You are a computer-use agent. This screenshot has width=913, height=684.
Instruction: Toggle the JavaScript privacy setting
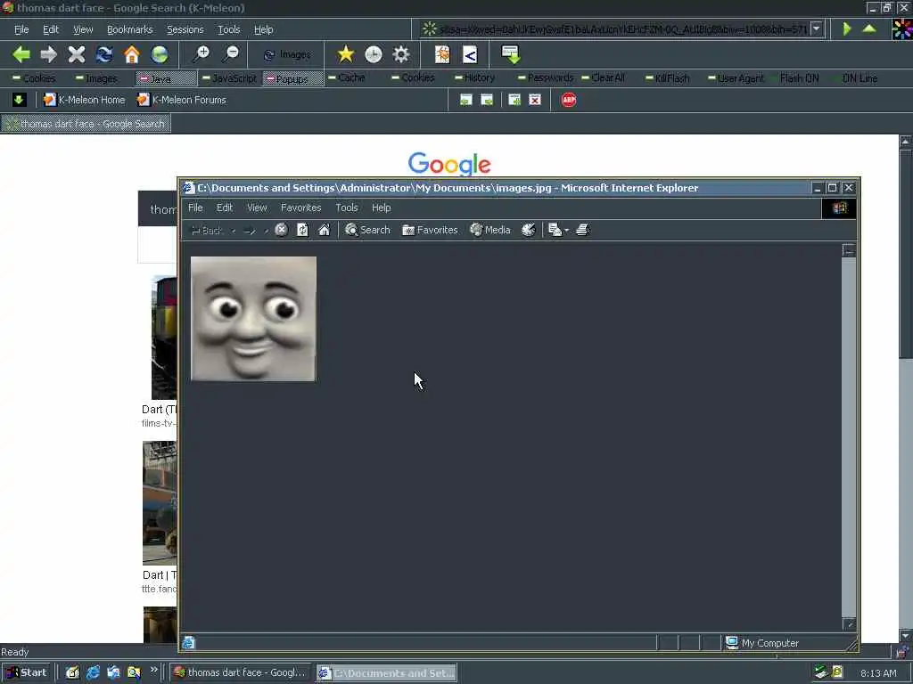[x=229, y=78]
